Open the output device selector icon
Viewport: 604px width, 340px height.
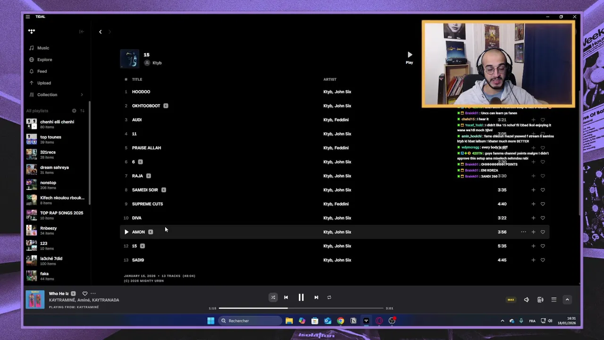540,299
